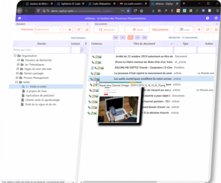The width and height of the screenshot is (221, 183).
Task: Go to previous results page
Action: 123,37
